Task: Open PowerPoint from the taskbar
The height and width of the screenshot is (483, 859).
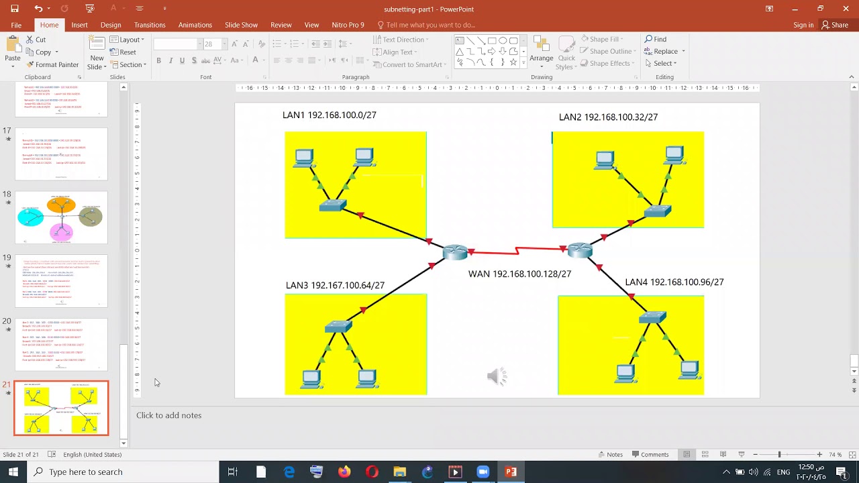Action: [x=511, y=472]
